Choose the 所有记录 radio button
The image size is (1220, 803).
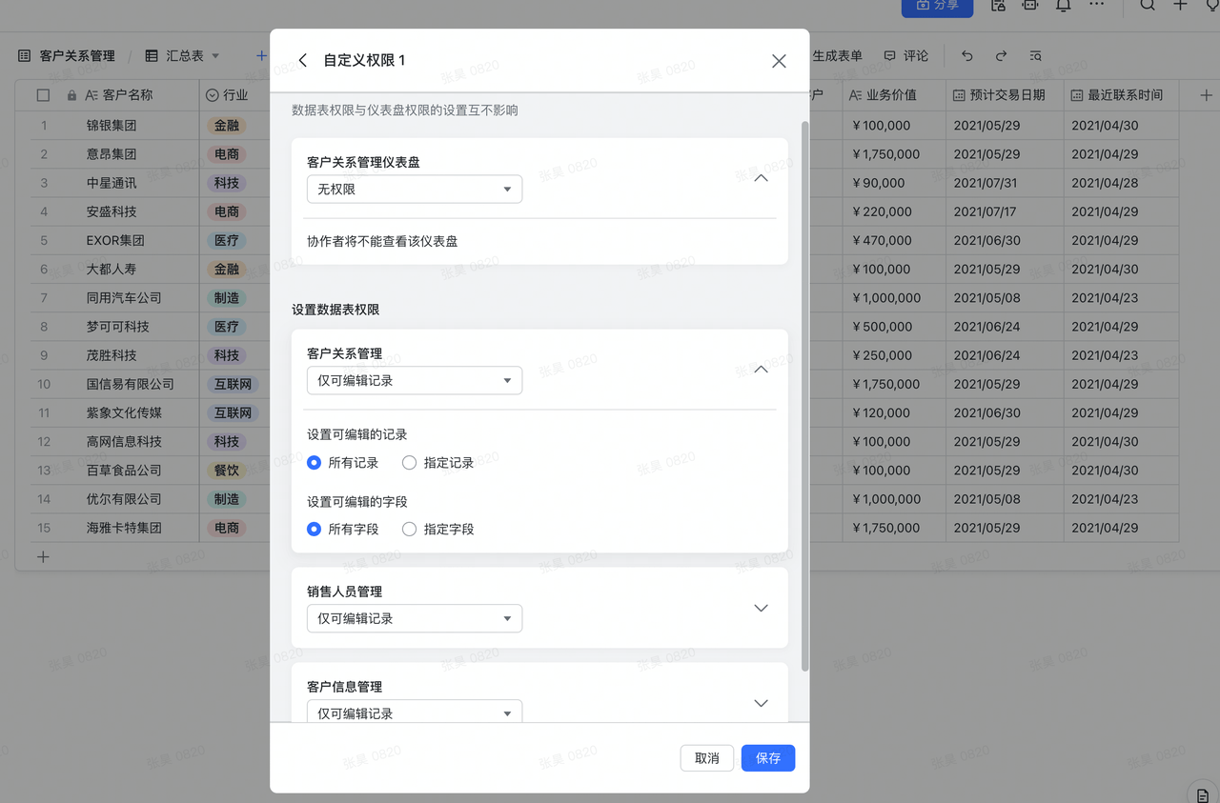315,463
